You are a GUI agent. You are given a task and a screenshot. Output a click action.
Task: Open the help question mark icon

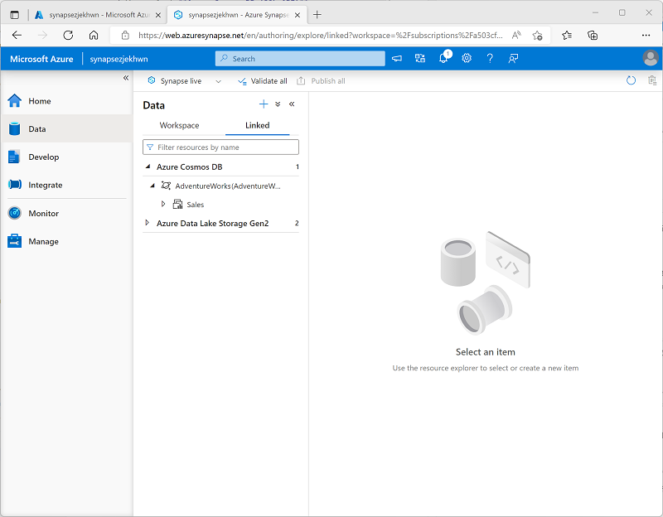[490, 58]
